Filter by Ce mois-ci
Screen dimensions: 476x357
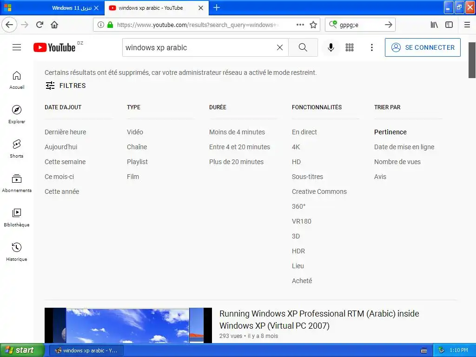[x=59, y=177]
